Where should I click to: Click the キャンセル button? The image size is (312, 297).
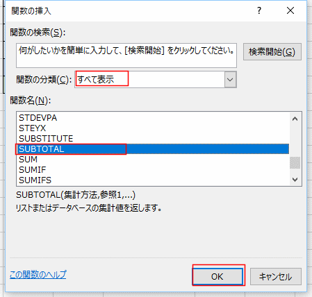pyautogui.click(x=276, y=276)
